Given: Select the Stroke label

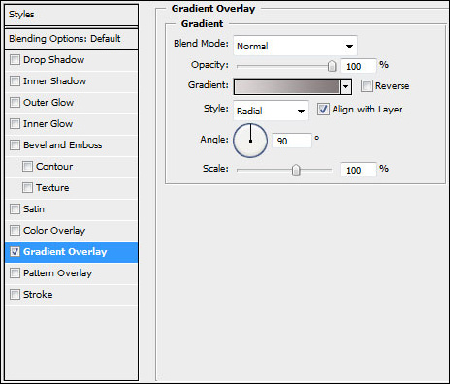Looking at the screenshot, I should tap(38, 295).
